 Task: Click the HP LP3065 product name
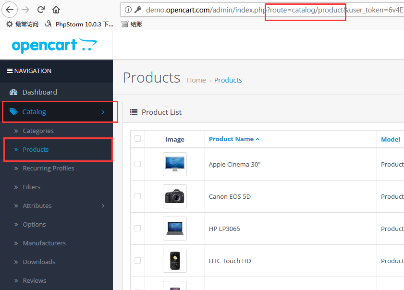(224, 229)
